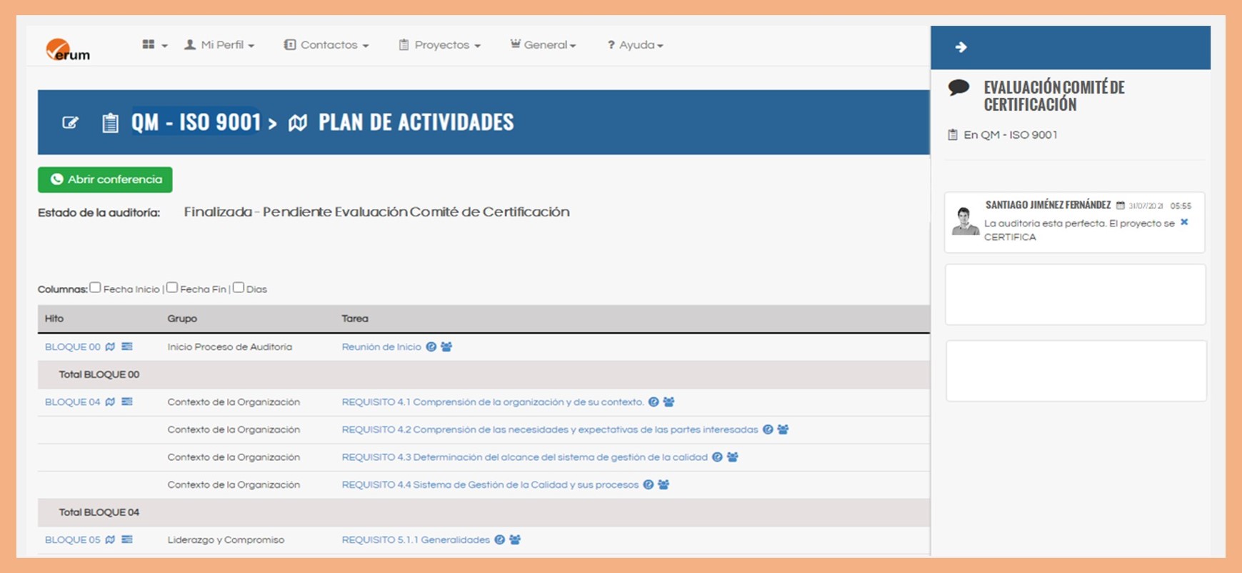The image size is (1242, 573).
Task: Open the Ayuda menu
Action: tap(635, 45)
